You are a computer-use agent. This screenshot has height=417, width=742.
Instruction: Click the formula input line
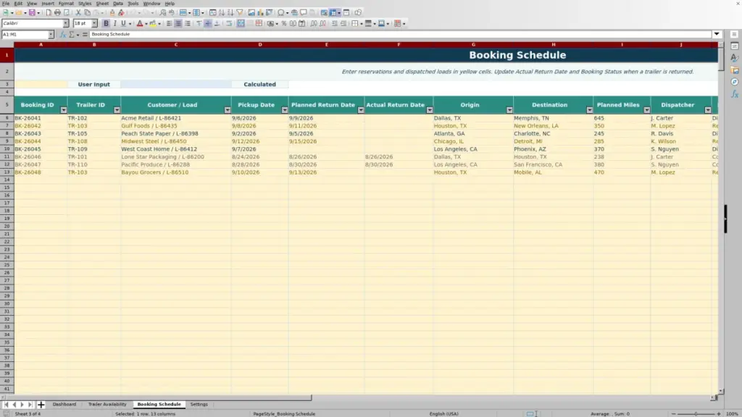[400, 35]
